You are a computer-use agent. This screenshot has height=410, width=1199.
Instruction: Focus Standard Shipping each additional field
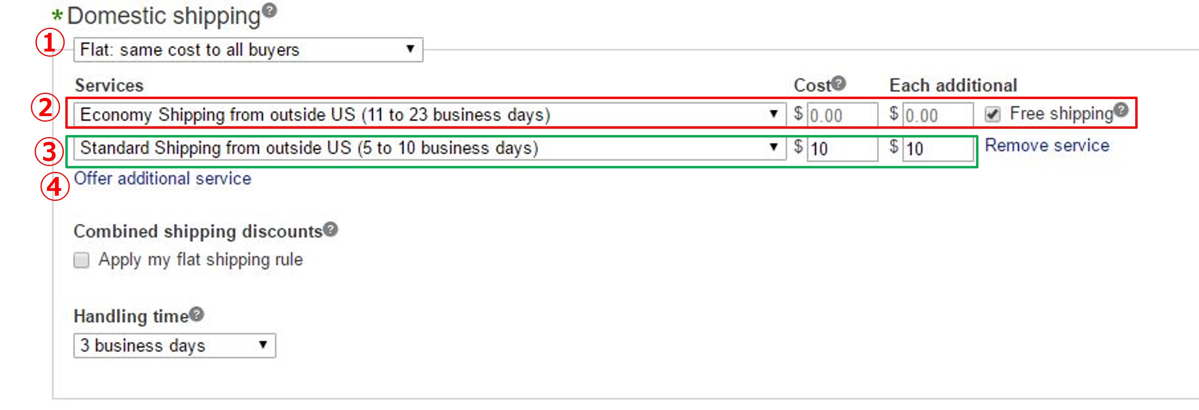tap(938, 149)
